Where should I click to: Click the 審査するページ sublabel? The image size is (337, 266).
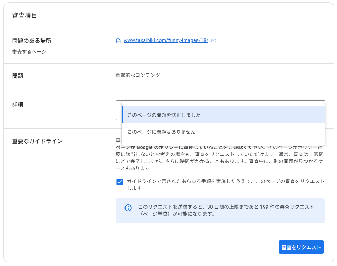coord(29,52)
